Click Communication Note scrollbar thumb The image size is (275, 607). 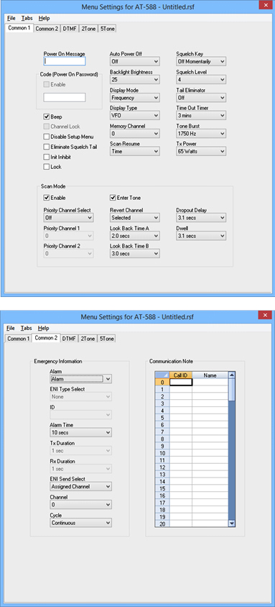[232, 389]
